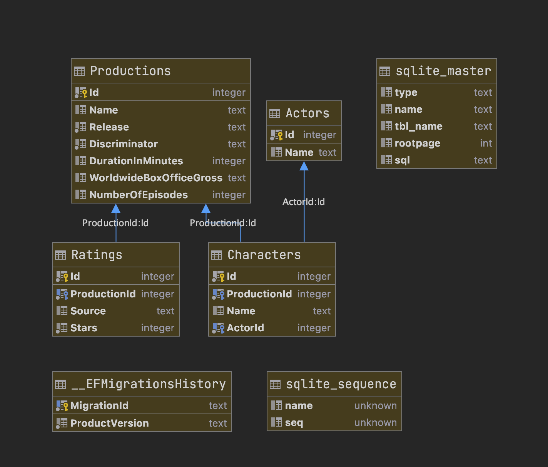Click the primary key icon of Characters Id

pos(218,277)
